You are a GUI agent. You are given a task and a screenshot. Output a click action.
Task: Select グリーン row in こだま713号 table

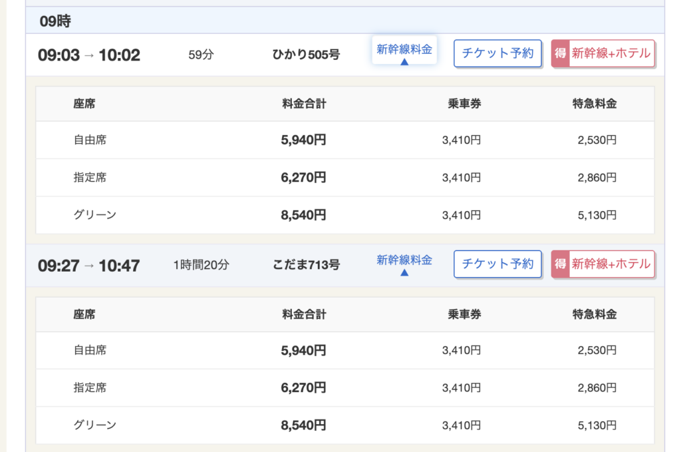click(x=345, y=425)
